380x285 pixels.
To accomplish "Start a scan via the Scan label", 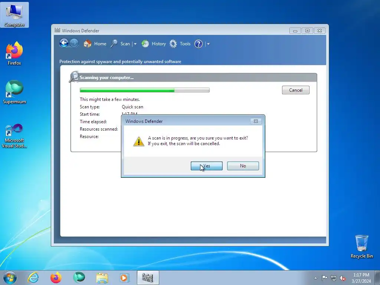I will pos(125,44).
